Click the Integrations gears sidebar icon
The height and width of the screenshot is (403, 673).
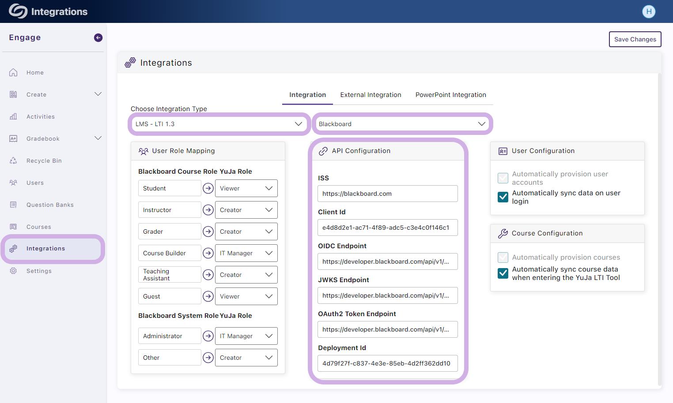(13, 248)
